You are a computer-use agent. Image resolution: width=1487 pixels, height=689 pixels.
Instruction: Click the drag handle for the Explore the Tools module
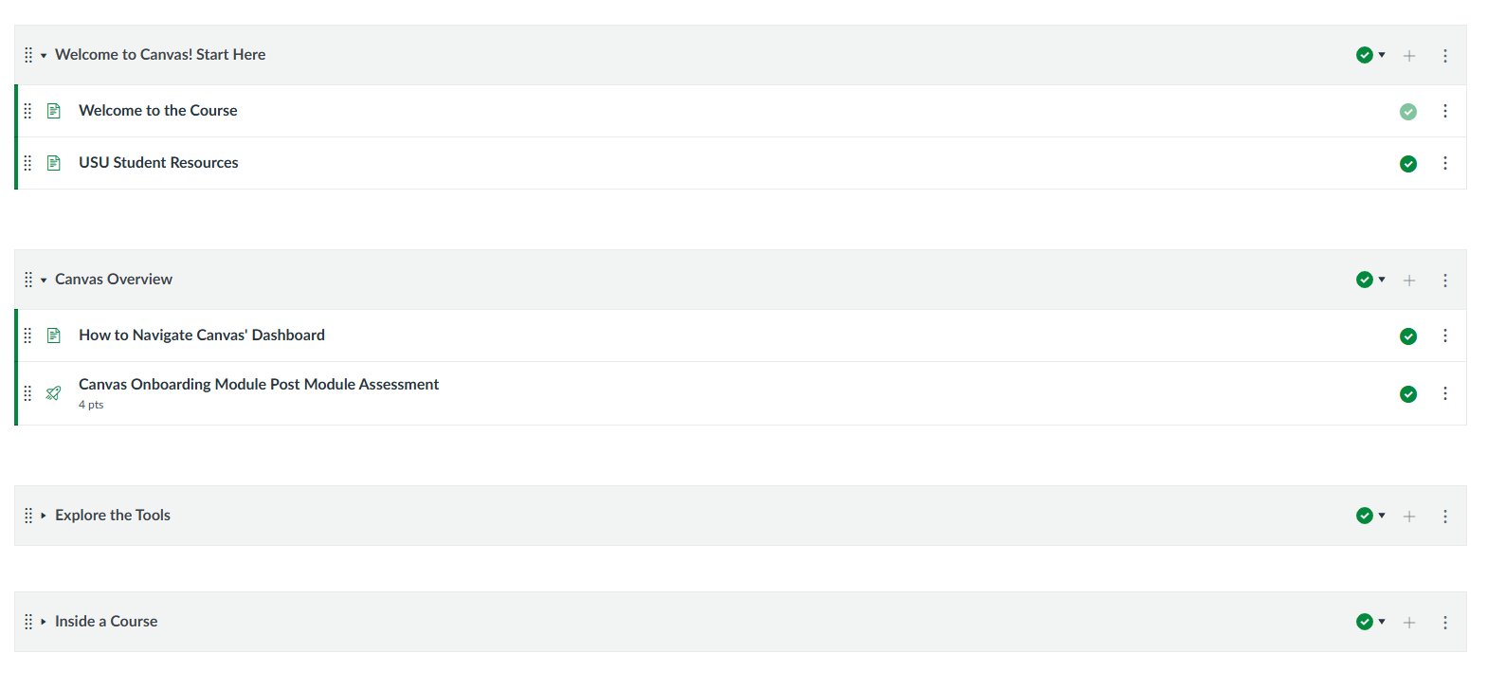(x=28, y=516)
